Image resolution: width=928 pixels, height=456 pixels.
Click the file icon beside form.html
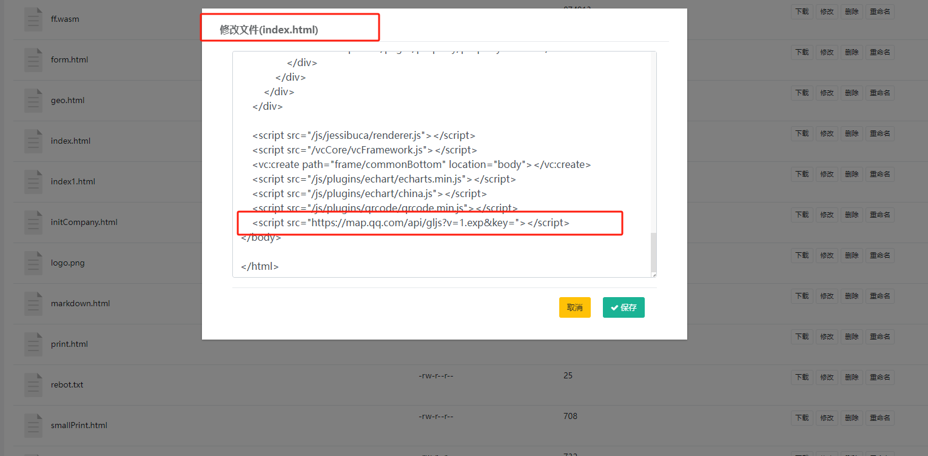33,59
